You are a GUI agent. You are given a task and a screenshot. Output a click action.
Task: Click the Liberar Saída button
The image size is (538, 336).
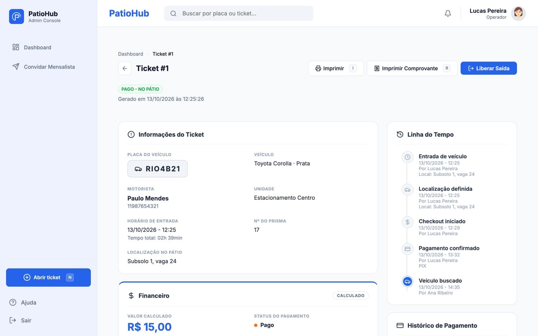coord(489,68)
